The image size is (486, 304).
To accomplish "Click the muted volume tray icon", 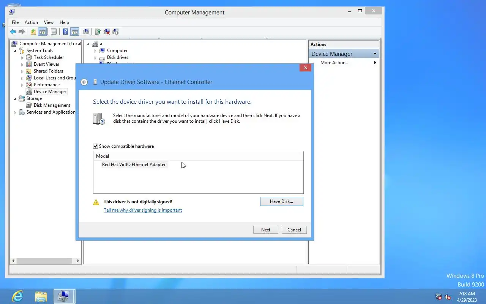I will 448,297.
